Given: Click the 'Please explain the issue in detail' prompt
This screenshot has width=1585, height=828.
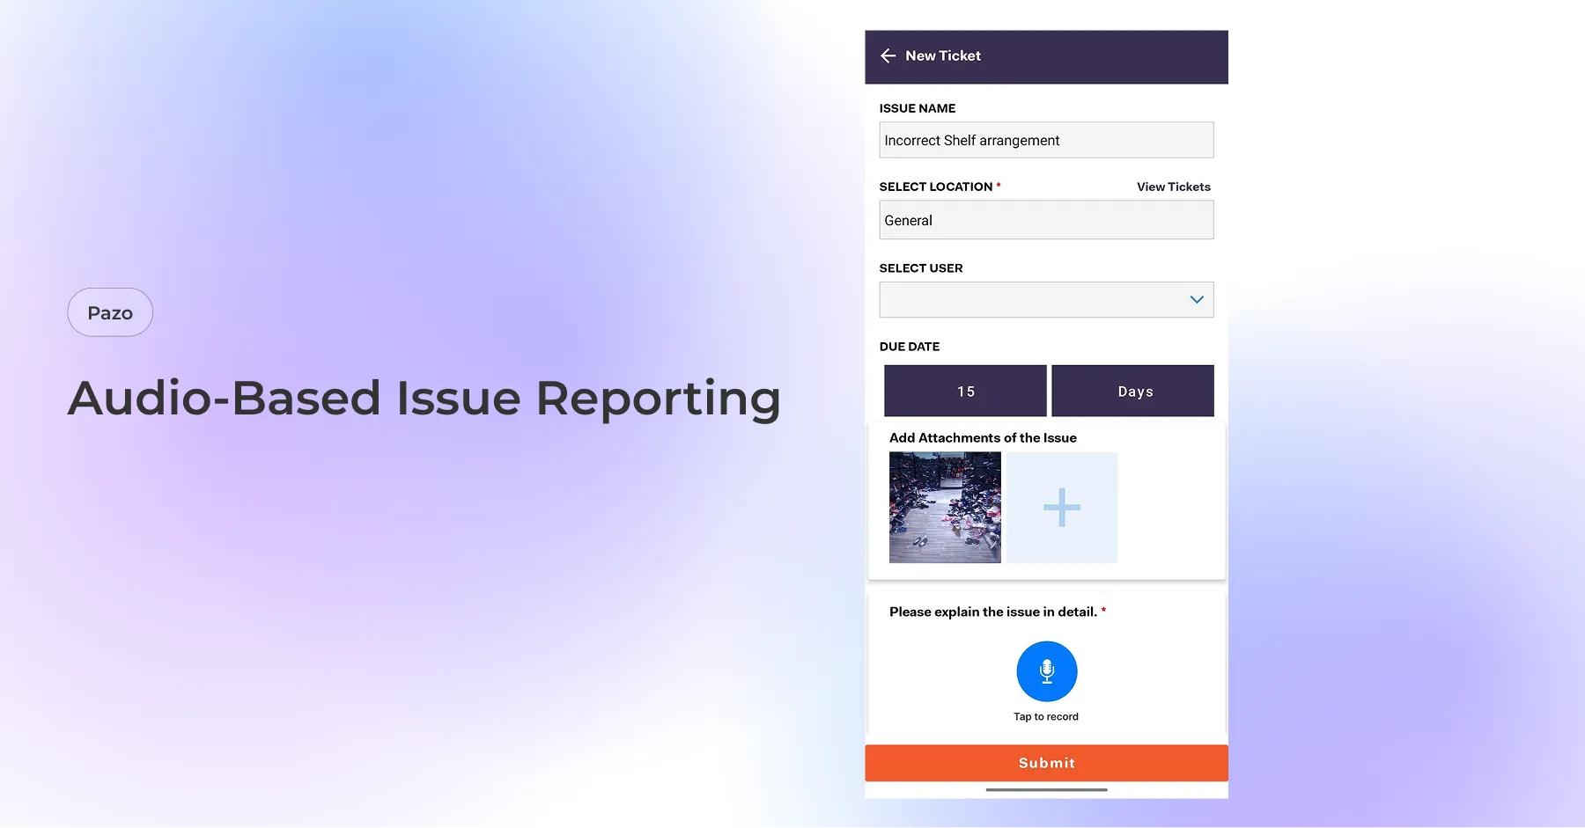Looking at the screenshot, I should 992,611.
